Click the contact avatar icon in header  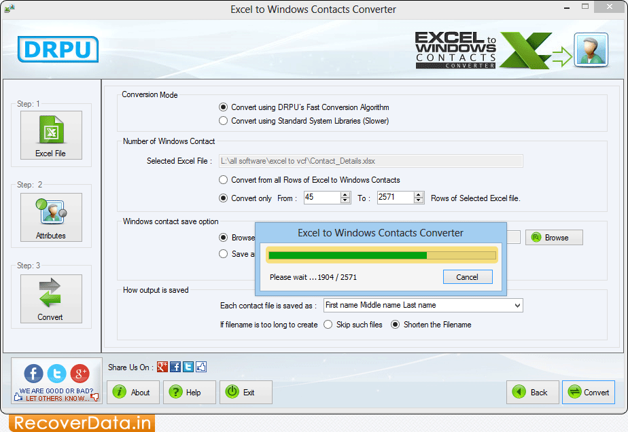tap(591, 50)
